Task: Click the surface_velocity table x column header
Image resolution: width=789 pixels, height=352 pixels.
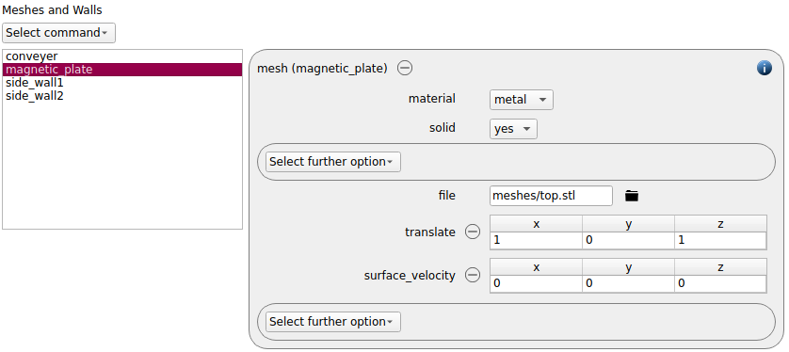Action: 537,267
